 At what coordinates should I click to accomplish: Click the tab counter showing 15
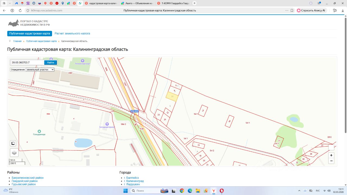(4, 3)
